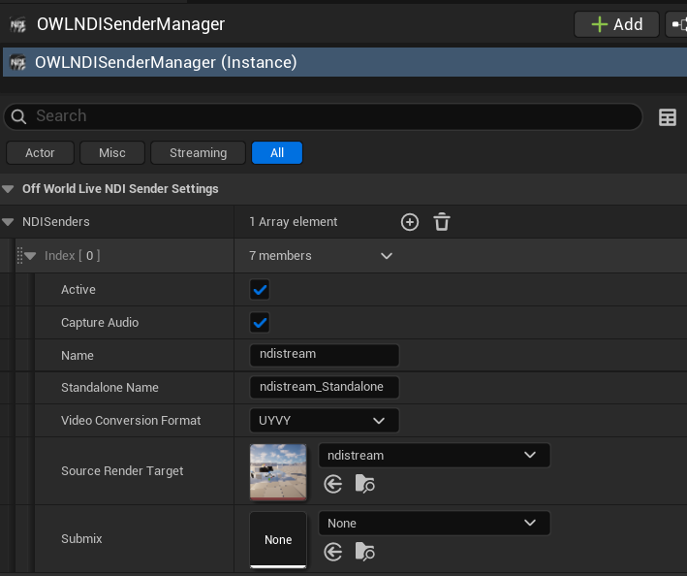687x576 pixels.
Task: Click the "Video Conversion Format" label
Action: [x=131, y=421]
